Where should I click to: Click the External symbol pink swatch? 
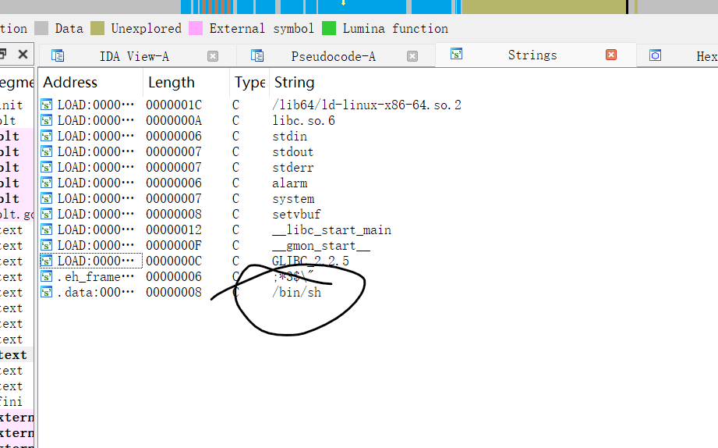tap(196, 29)
